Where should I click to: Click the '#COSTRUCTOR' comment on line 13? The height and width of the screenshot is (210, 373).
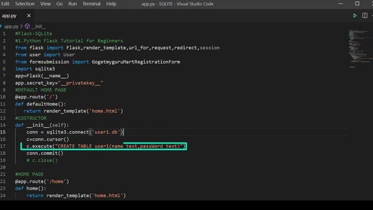click(x=31, y=118)
